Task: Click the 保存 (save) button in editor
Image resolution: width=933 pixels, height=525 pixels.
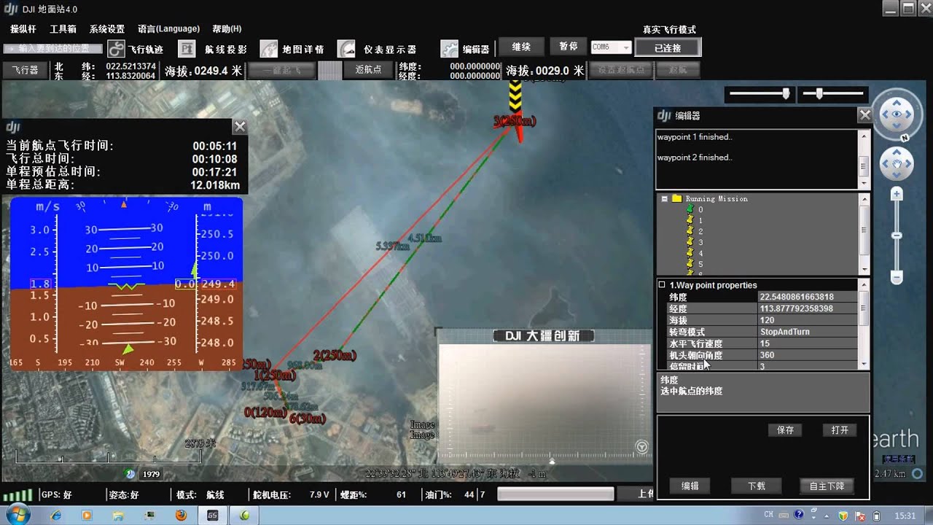Action: click(x=785, y=430)
